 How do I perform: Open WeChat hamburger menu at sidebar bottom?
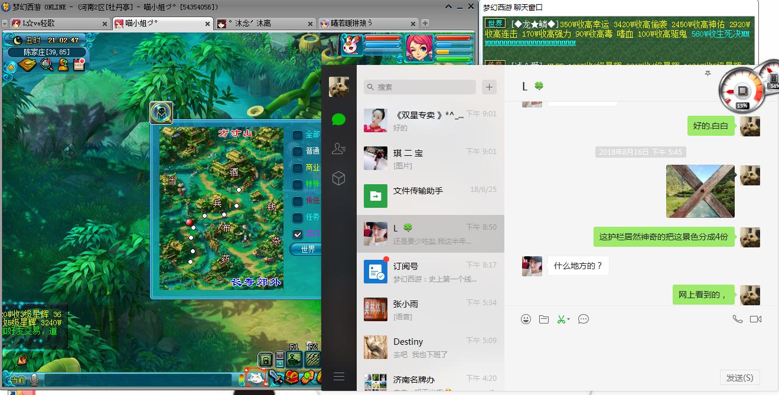[338, 376]
